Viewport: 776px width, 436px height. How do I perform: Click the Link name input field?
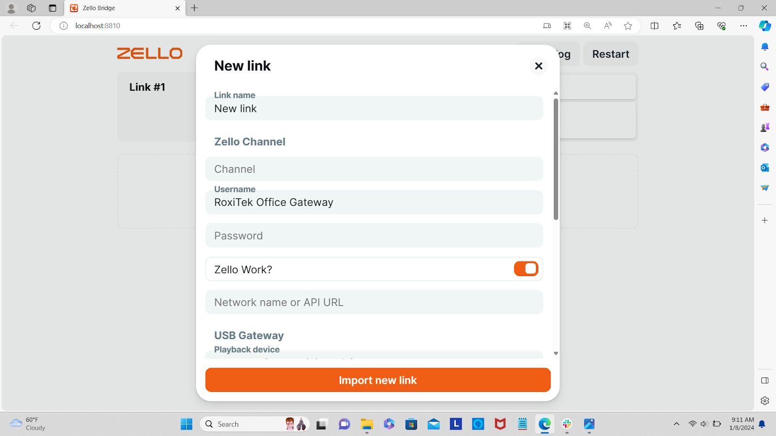(374, 108)
